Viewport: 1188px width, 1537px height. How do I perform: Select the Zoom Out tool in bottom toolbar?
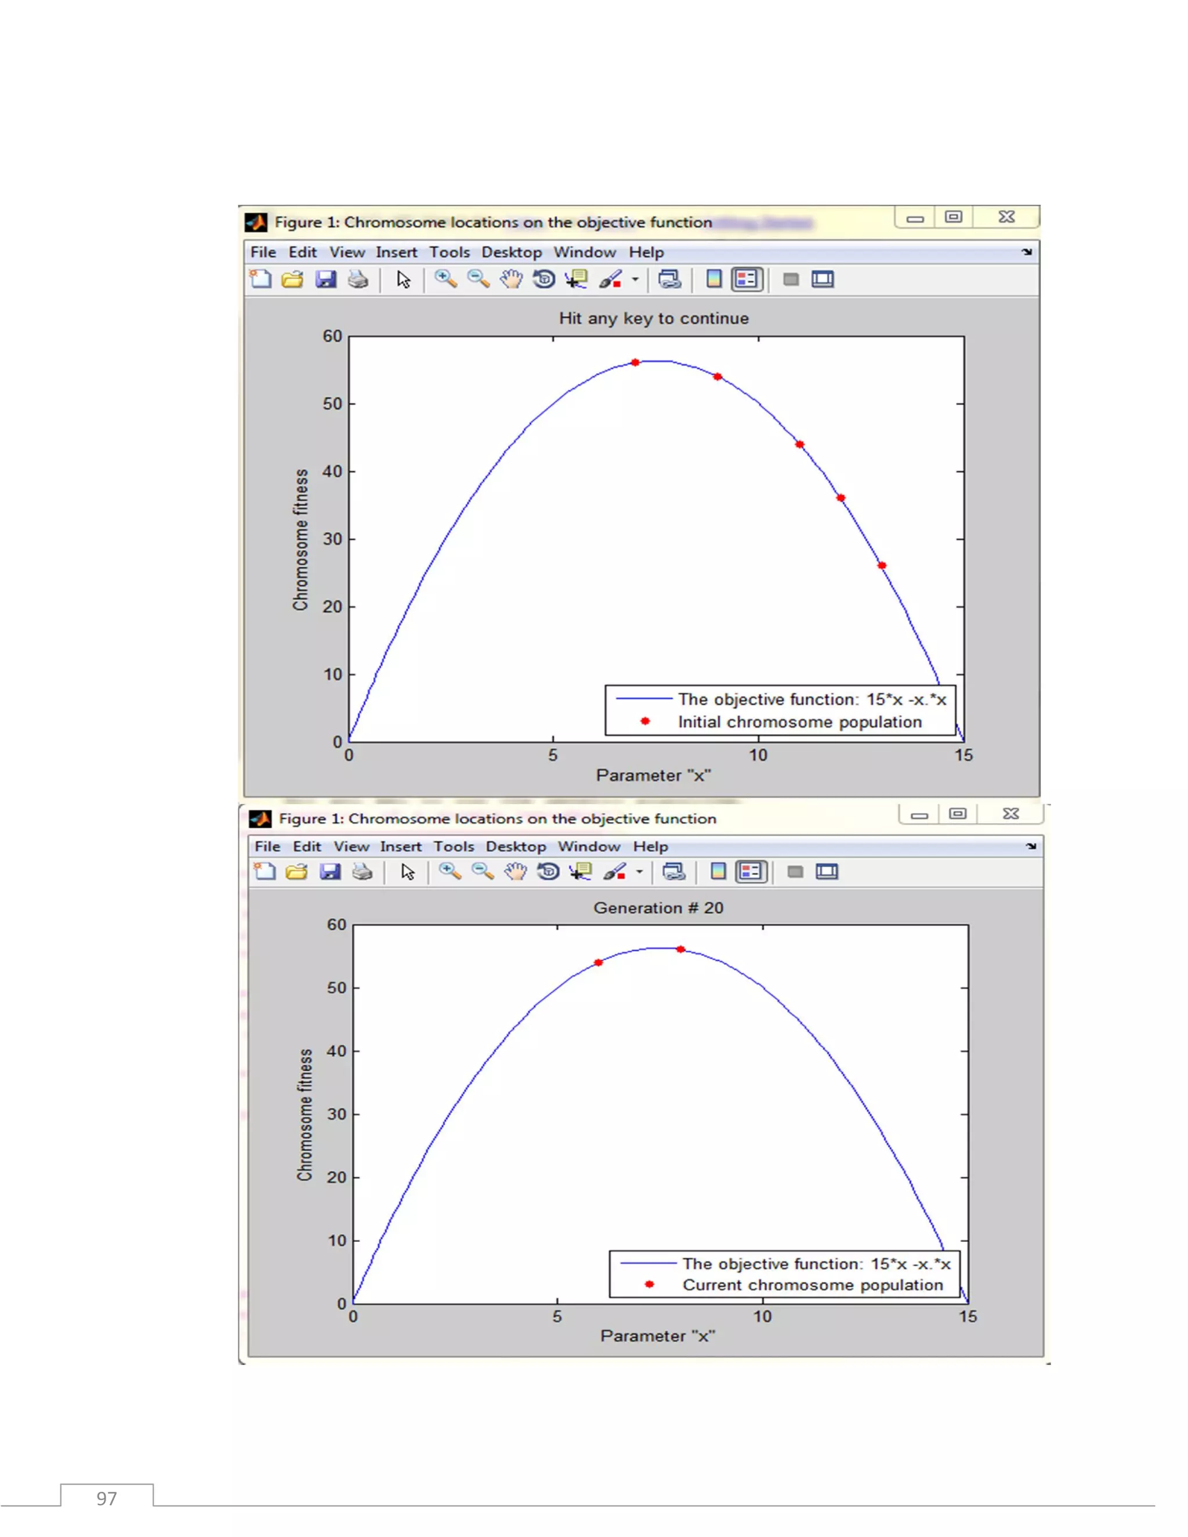pos(482,872)
